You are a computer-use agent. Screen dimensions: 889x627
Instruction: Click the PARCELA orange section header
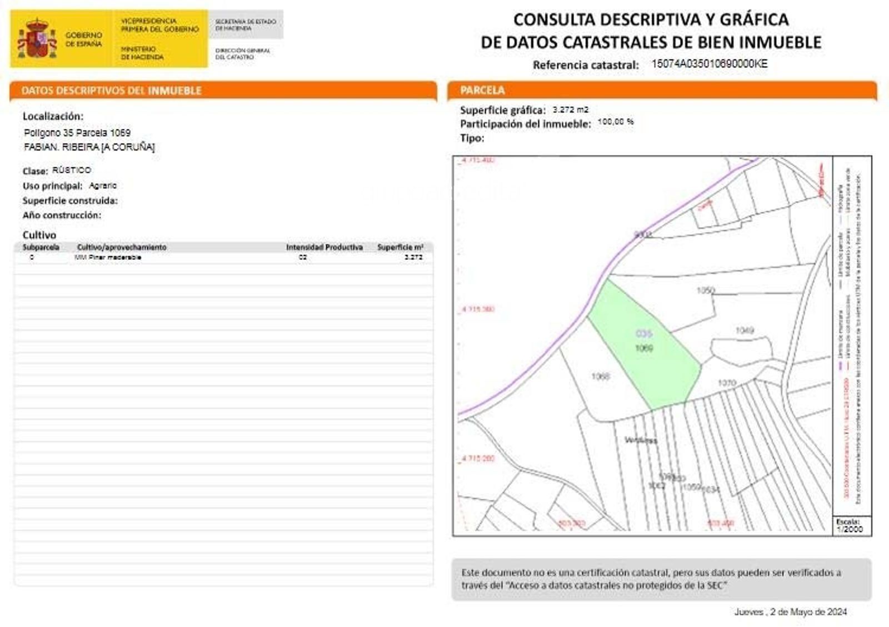click(482, 91)
